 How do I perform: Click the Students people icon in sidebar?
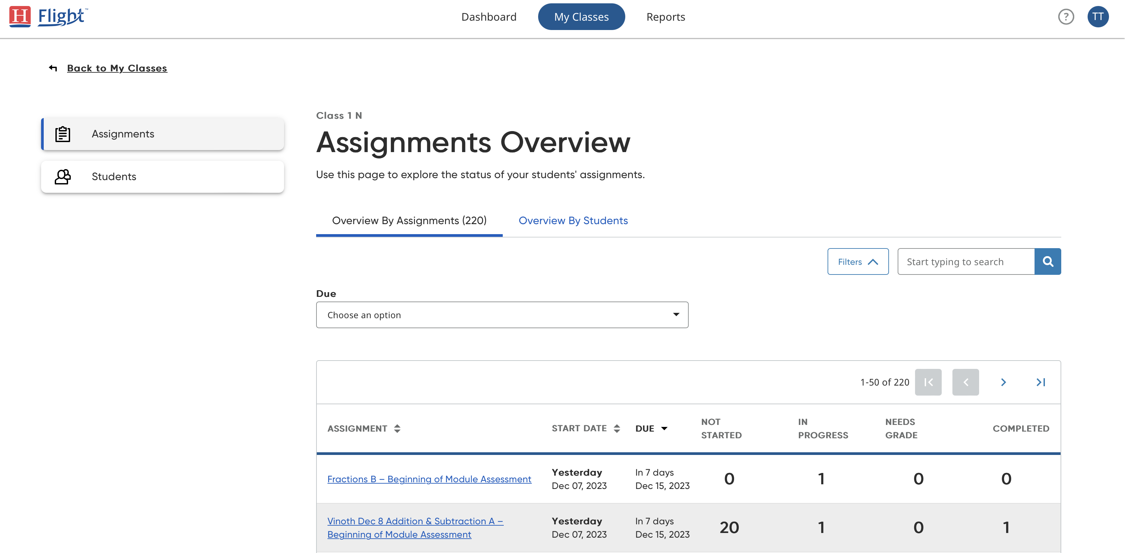[x=62, y=177]
